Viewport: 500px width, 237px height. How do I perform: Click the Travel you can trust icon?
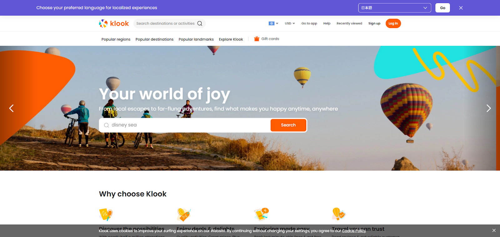pos(339,214)
